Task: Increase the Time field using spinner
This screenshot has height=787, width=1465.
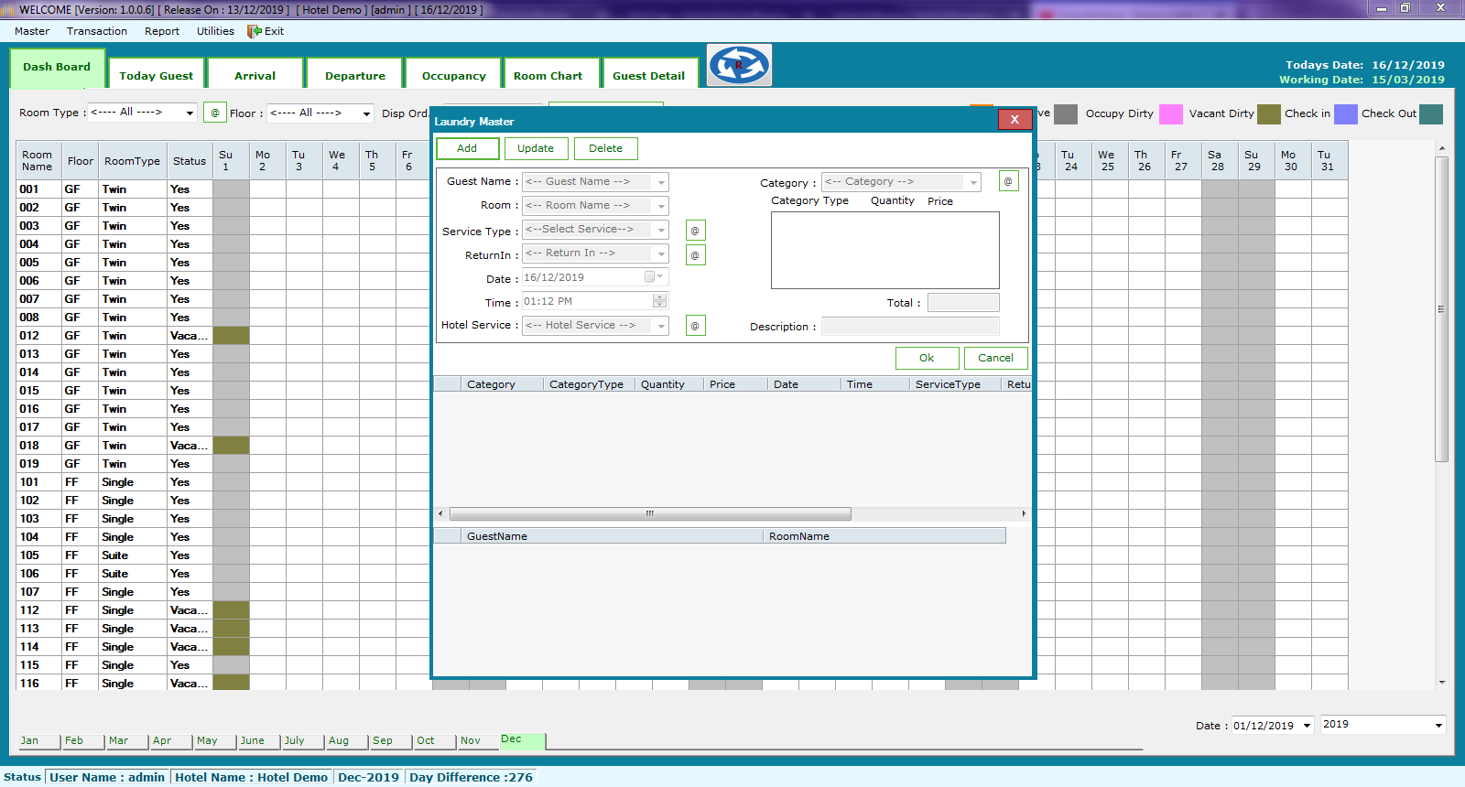Action: (659, 297)
